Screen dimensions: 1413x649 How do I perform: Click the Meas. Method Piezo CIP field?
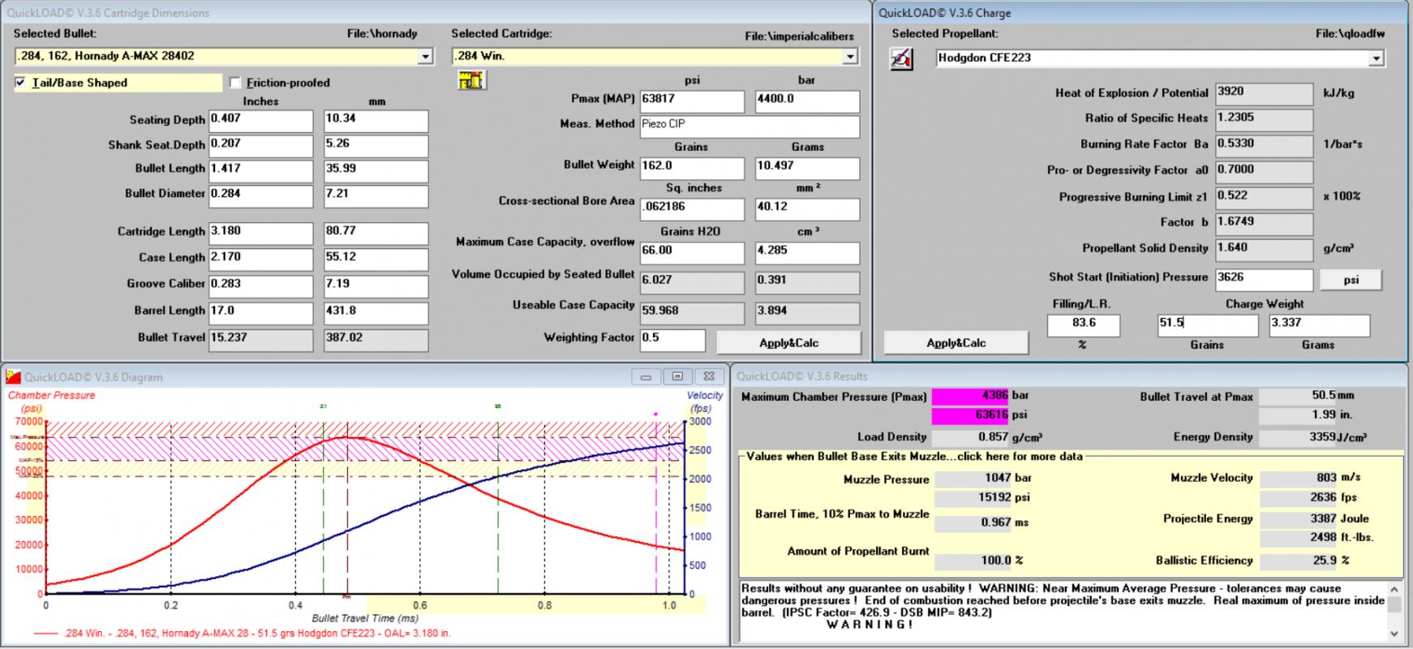(x=749, y=127)
